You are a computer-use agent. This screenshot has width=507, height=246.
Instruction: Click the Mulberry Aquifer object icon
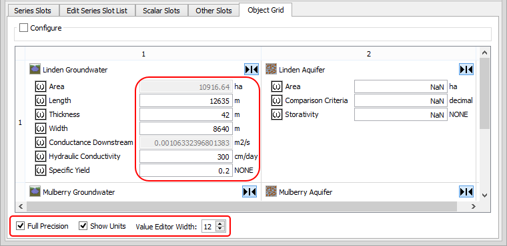click(x=271, y=192)
